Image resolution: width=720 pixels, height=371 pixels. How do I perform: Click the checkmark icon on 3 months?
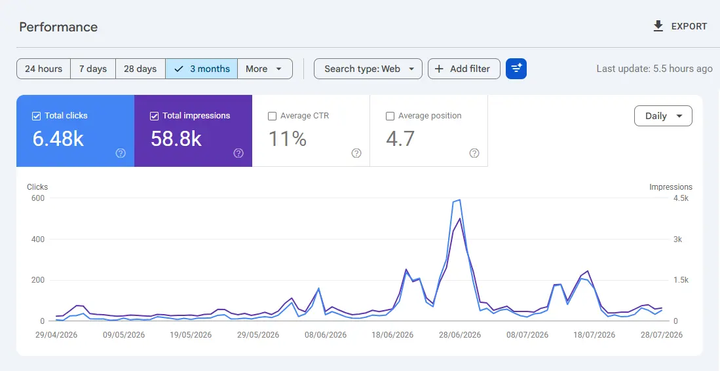pos(179,69)
